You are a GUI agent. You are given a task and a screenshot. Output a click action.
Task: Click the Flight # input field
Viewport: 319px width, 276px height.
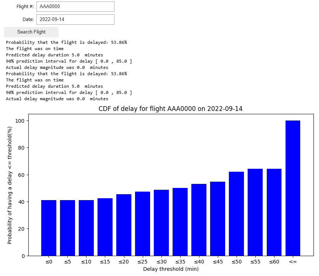(75, 7)
